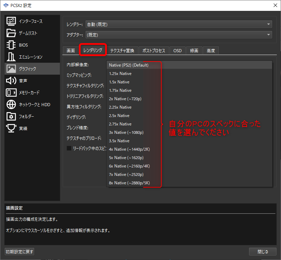The width and height of the screenshot is (281, 260).
Task: Switch to the OSD tab
Action: tap(177, 51)
